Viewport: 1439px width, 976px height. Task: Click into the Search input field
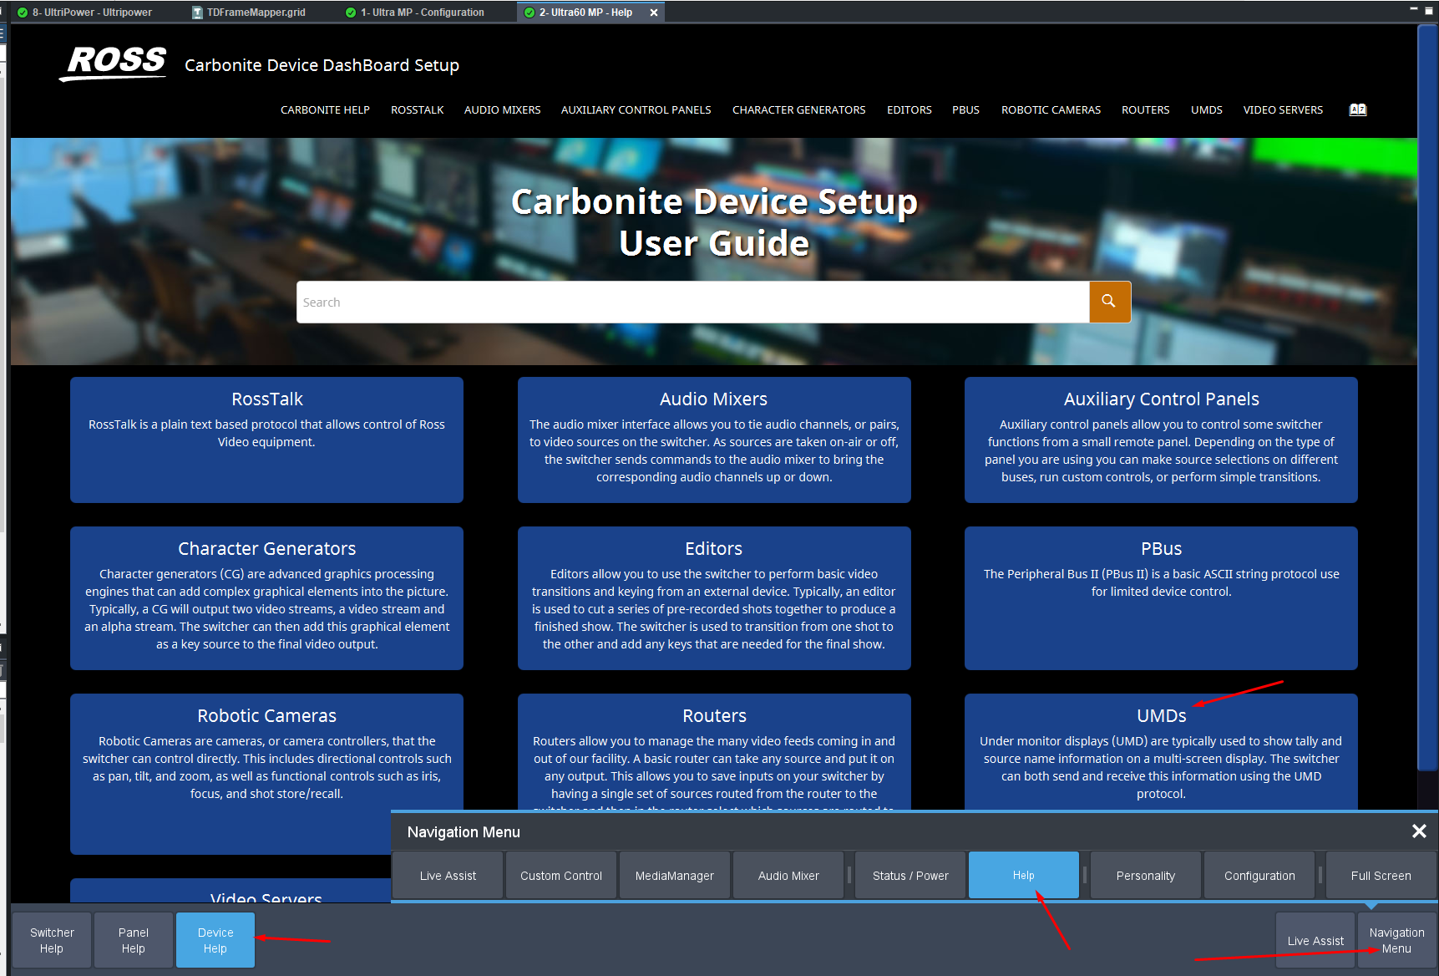pyautogui.click(x=693, y=302)
